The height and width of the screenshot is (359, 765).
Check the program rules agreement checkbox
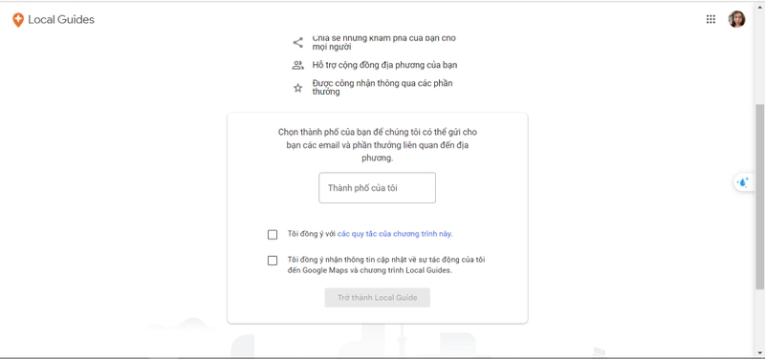pos(273,235)
